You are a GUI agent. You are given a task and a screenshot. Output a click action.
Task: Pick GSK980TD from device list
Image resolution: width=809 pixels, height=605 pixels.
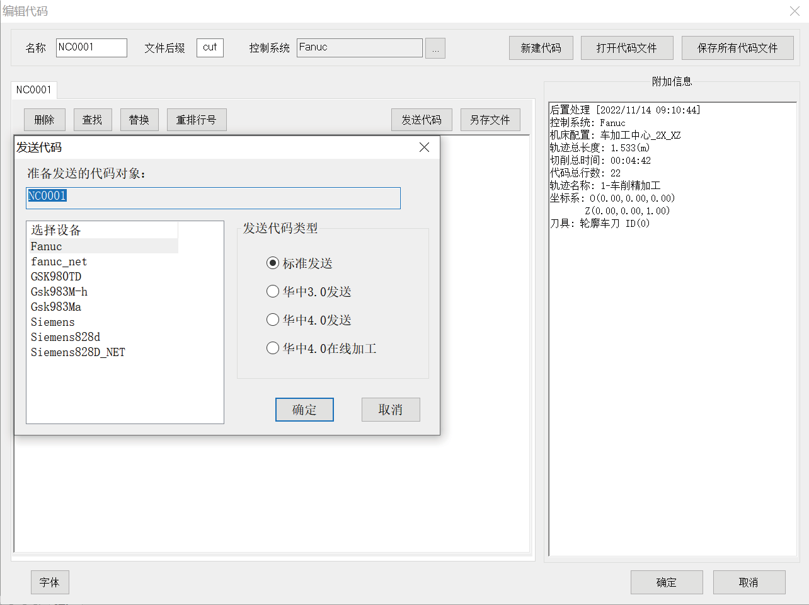pos(56,277)
